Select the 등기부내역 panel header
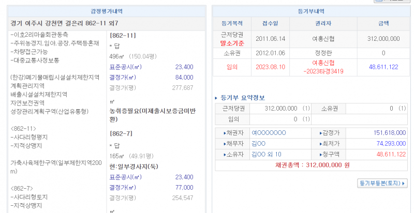 click(312, 11)
